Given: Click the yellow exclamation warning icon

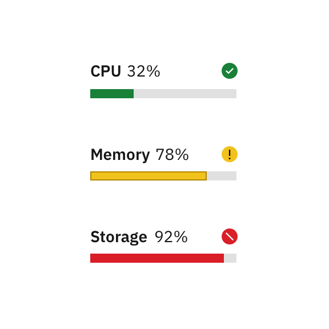Looking at the screenshot, I should pos(230,154).
